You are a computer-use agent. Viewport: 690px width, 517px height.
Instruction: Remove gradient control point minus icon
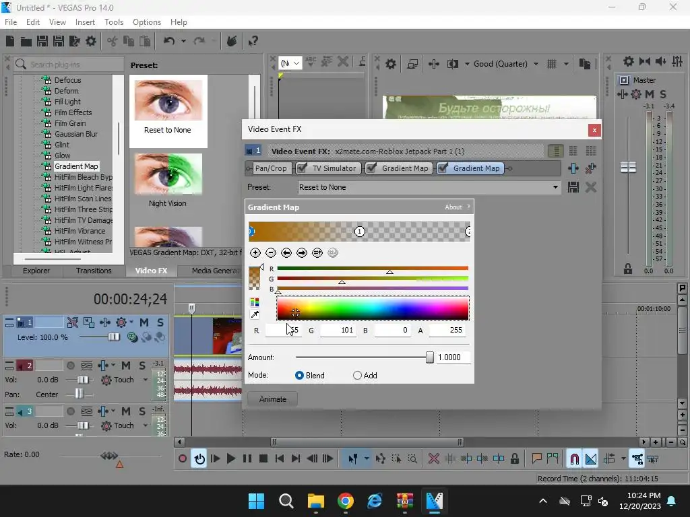click(271, 253)
